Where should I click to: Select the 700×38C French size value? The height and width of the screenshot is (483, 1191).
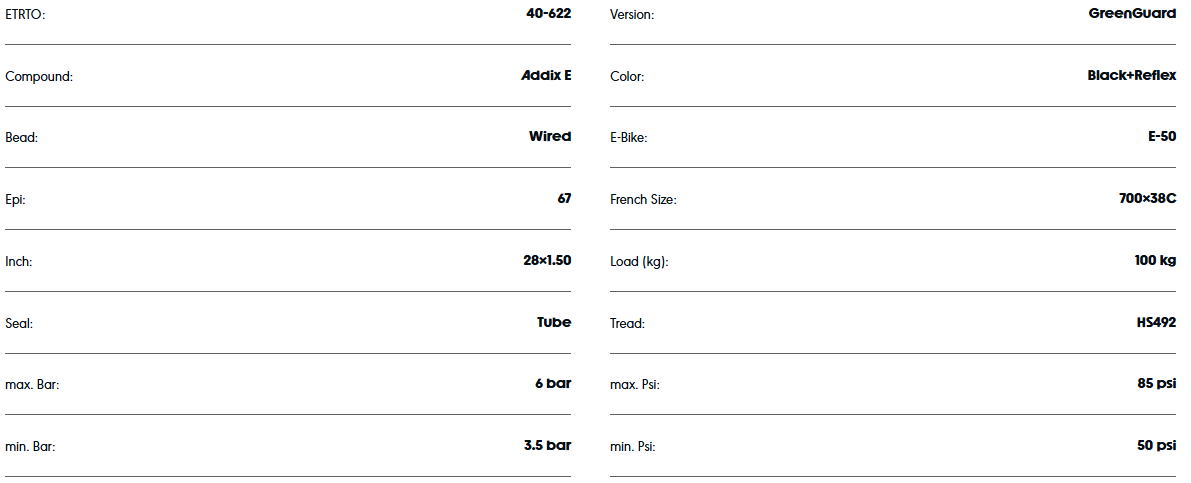coord(1147,199)
